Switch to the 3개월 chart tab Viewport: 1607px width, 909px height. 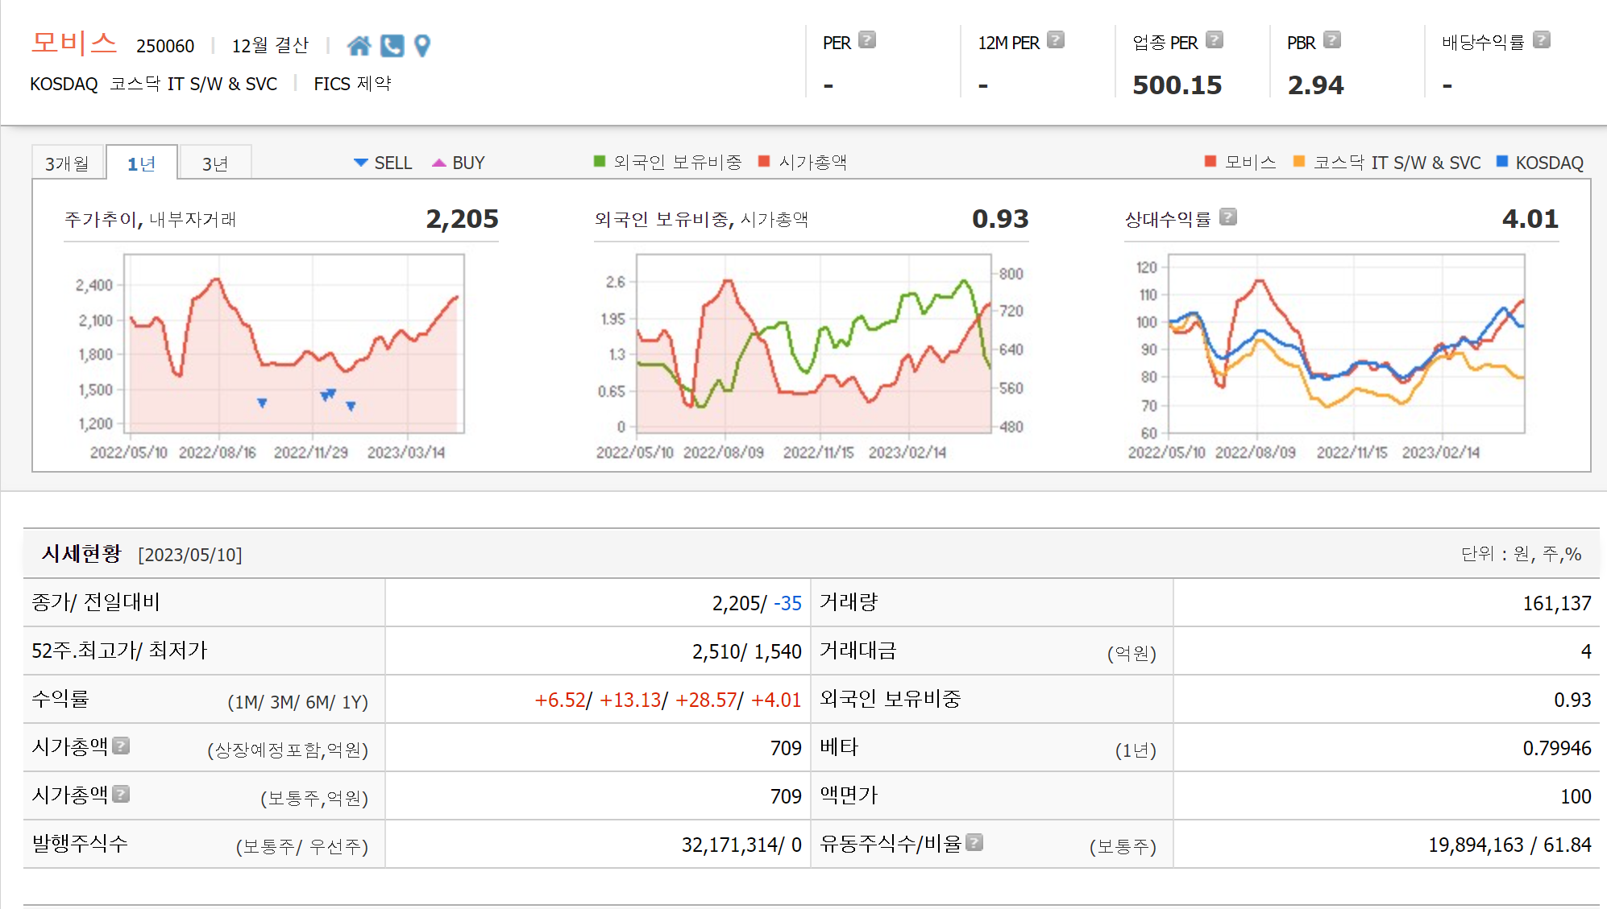67,163
